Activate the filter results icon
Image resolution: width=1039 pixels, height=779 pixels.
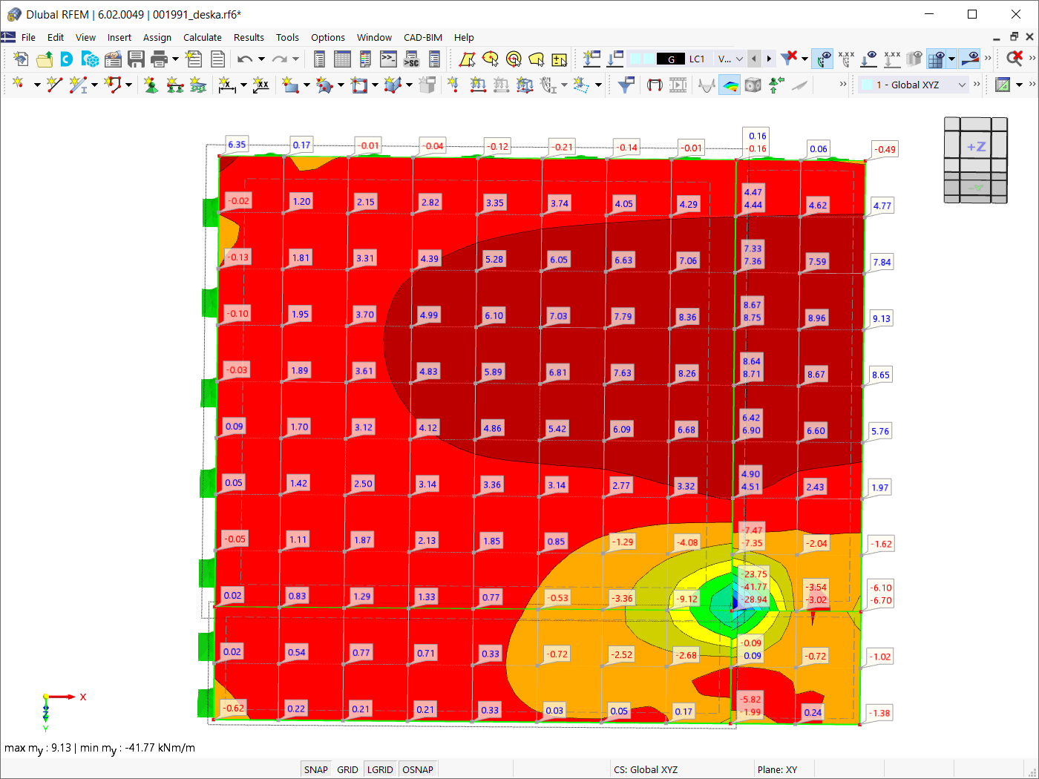tap(626, 85)
